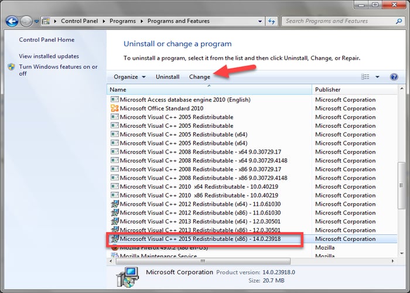Click icon of Visual C++ 2010 x86 Redistributable
This screenshot has height=293, width=410.
pyautogui.click(x=115, y=195)
